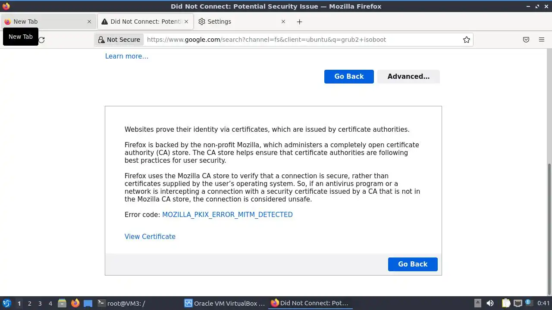
Task: Open the clipboard manager tray icon
Action: pos(506,303)
